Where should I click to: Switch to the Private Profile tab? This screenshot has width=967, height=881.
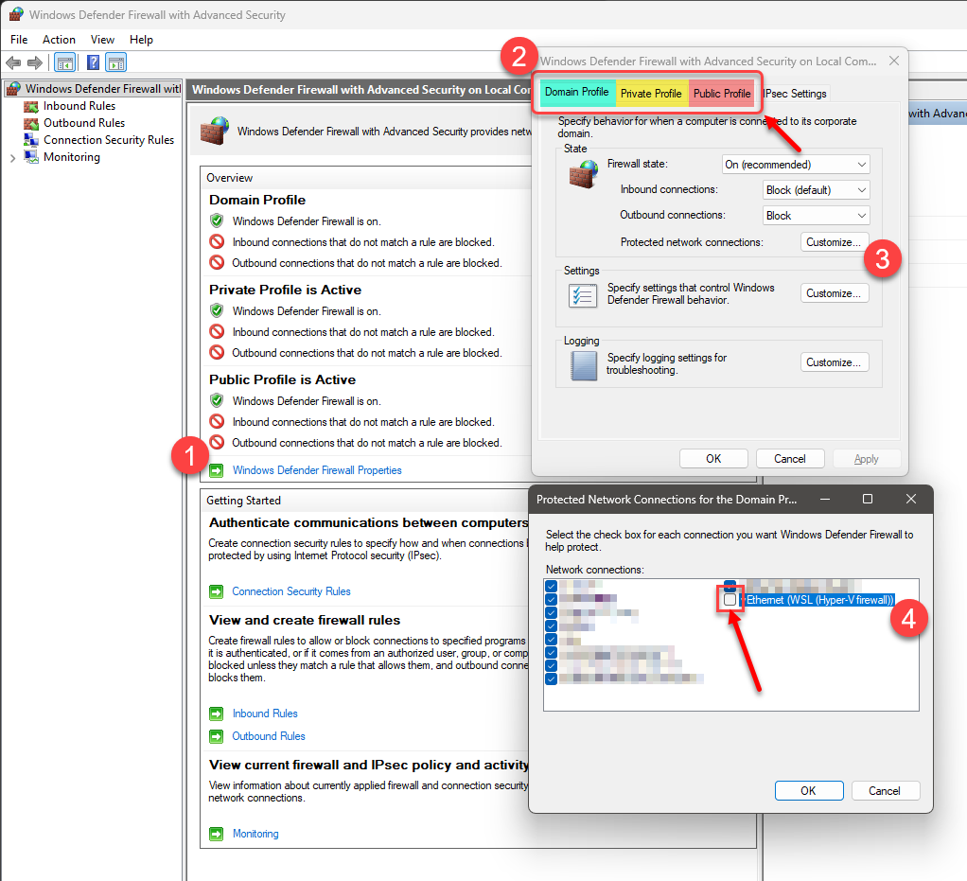pyautogui.click(x=651, y=94)
